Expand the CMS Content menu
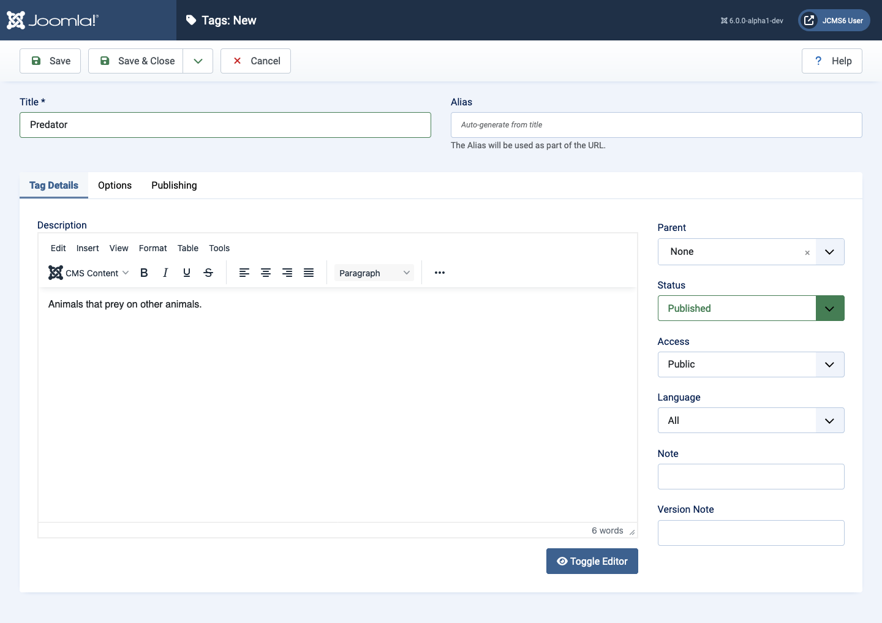Viewport: 882px width, 623px height. [x=89, y=273]
